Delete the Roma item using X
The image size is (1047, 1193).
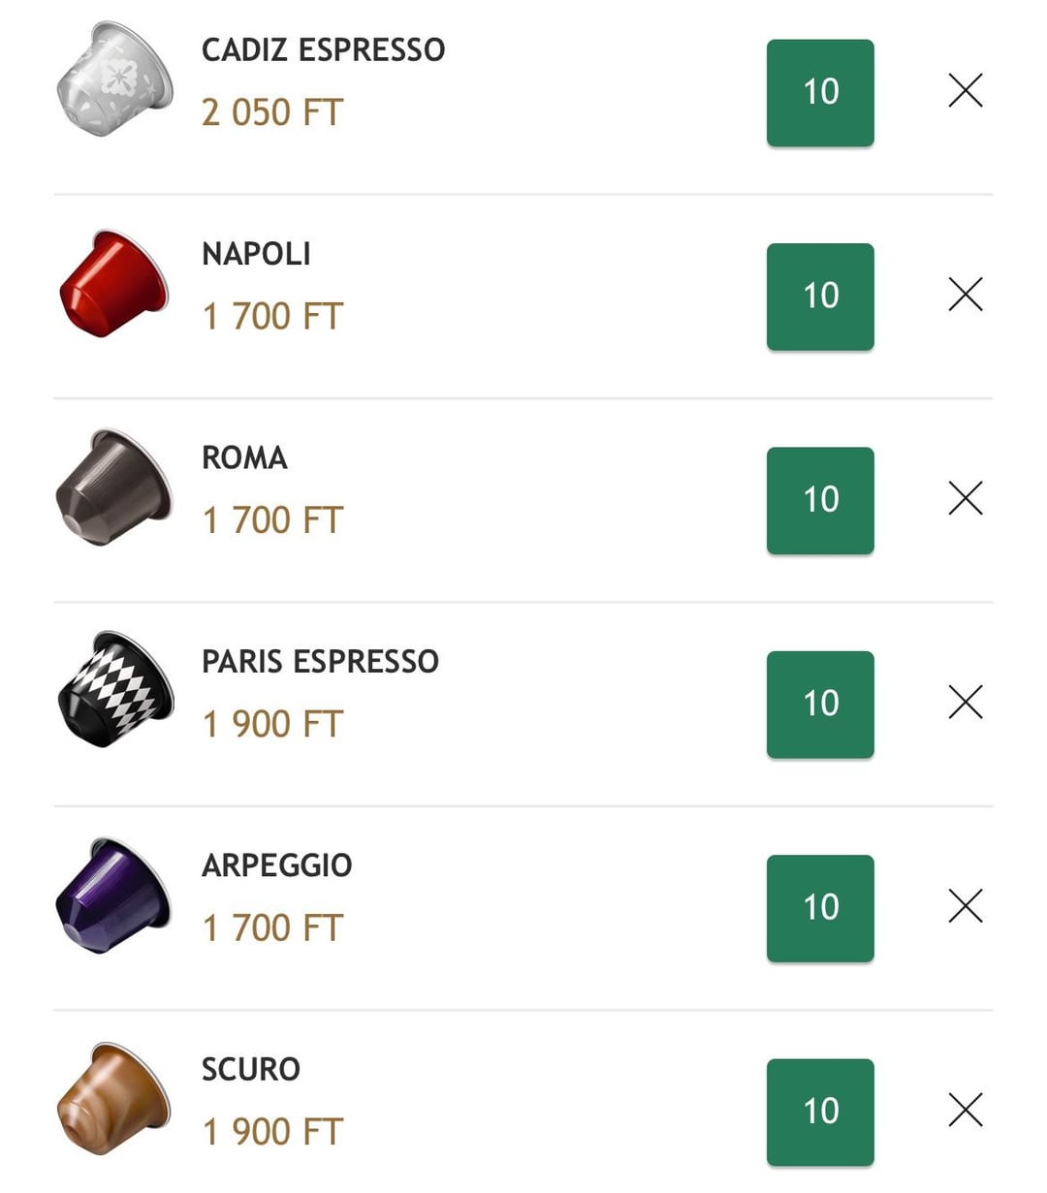pos(965,499)
